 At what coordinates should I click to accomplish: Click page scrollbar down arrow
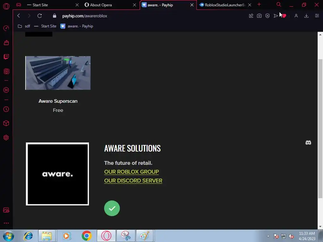(x=320, y=227)
